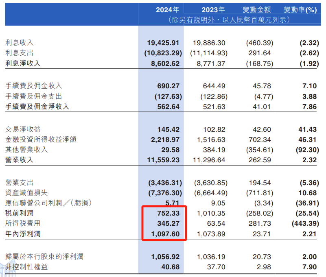Select the 利息淨收入 row label
This screenshot has width=326, height=277.
point(23,63)
